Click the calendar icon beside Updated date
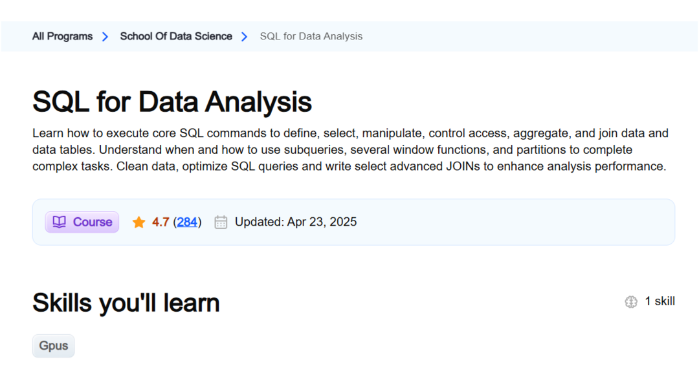 [221, 222]
